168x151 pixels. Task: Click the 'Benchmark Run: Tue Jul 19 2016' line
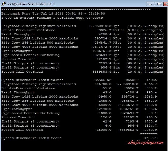53,13
